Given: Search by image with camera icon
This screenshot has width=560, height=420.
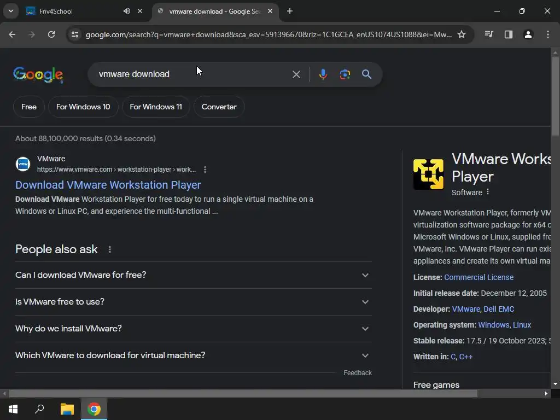Looking at the screenshot, I should pyautogui.click(x=345, y=74).
